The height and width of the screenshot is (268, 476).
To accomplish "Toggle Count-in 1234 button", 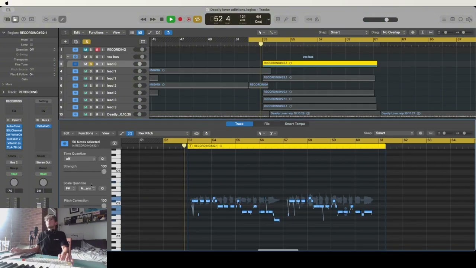I will (309, 19).
